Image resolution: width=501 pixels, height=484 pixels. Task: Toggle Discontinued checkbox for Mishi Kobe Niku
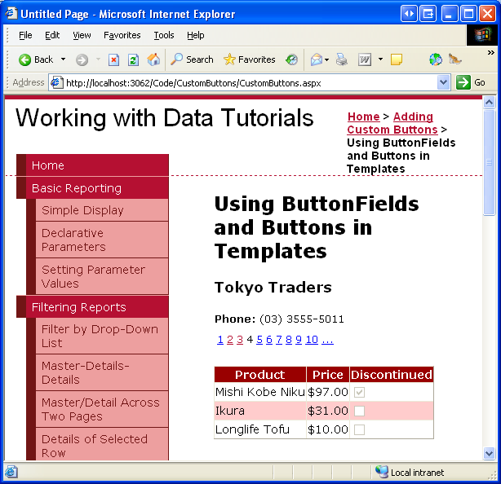click(x=359, y=392)
